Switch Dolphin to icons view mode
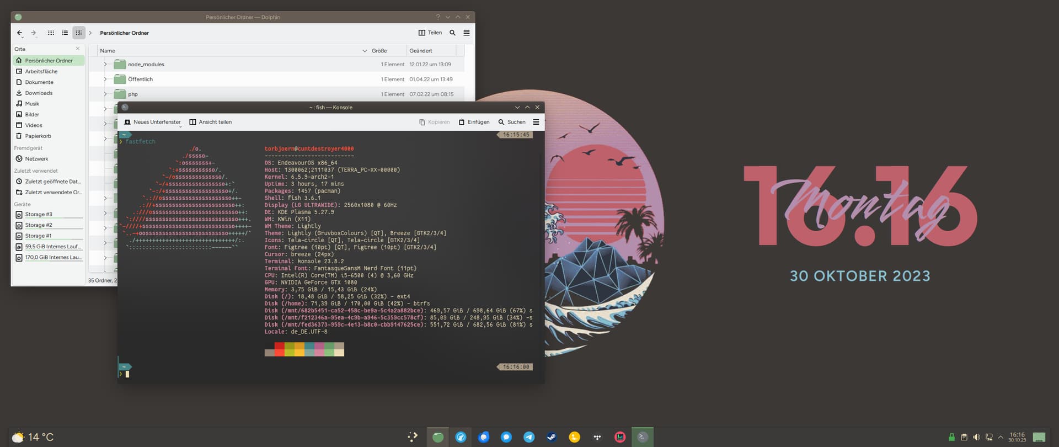The width and height of the screenshot is (1059, 447). click(x=51, y=33)
